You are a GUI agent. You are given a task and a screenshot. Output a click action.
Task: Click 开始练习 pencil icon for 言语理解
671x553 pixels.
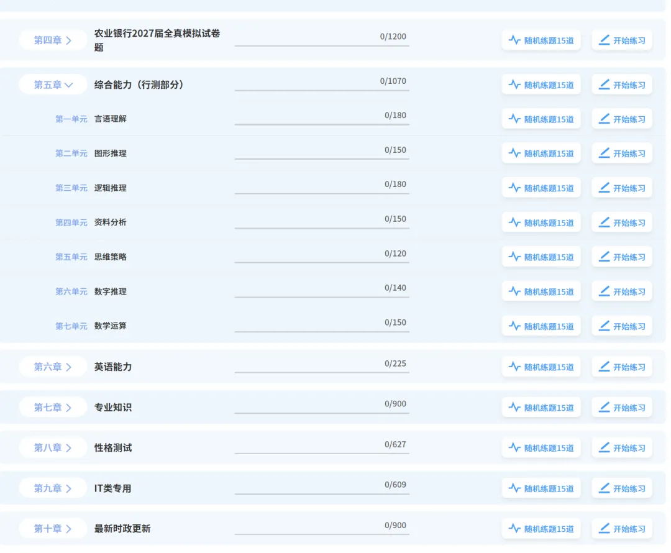point(605,119)
